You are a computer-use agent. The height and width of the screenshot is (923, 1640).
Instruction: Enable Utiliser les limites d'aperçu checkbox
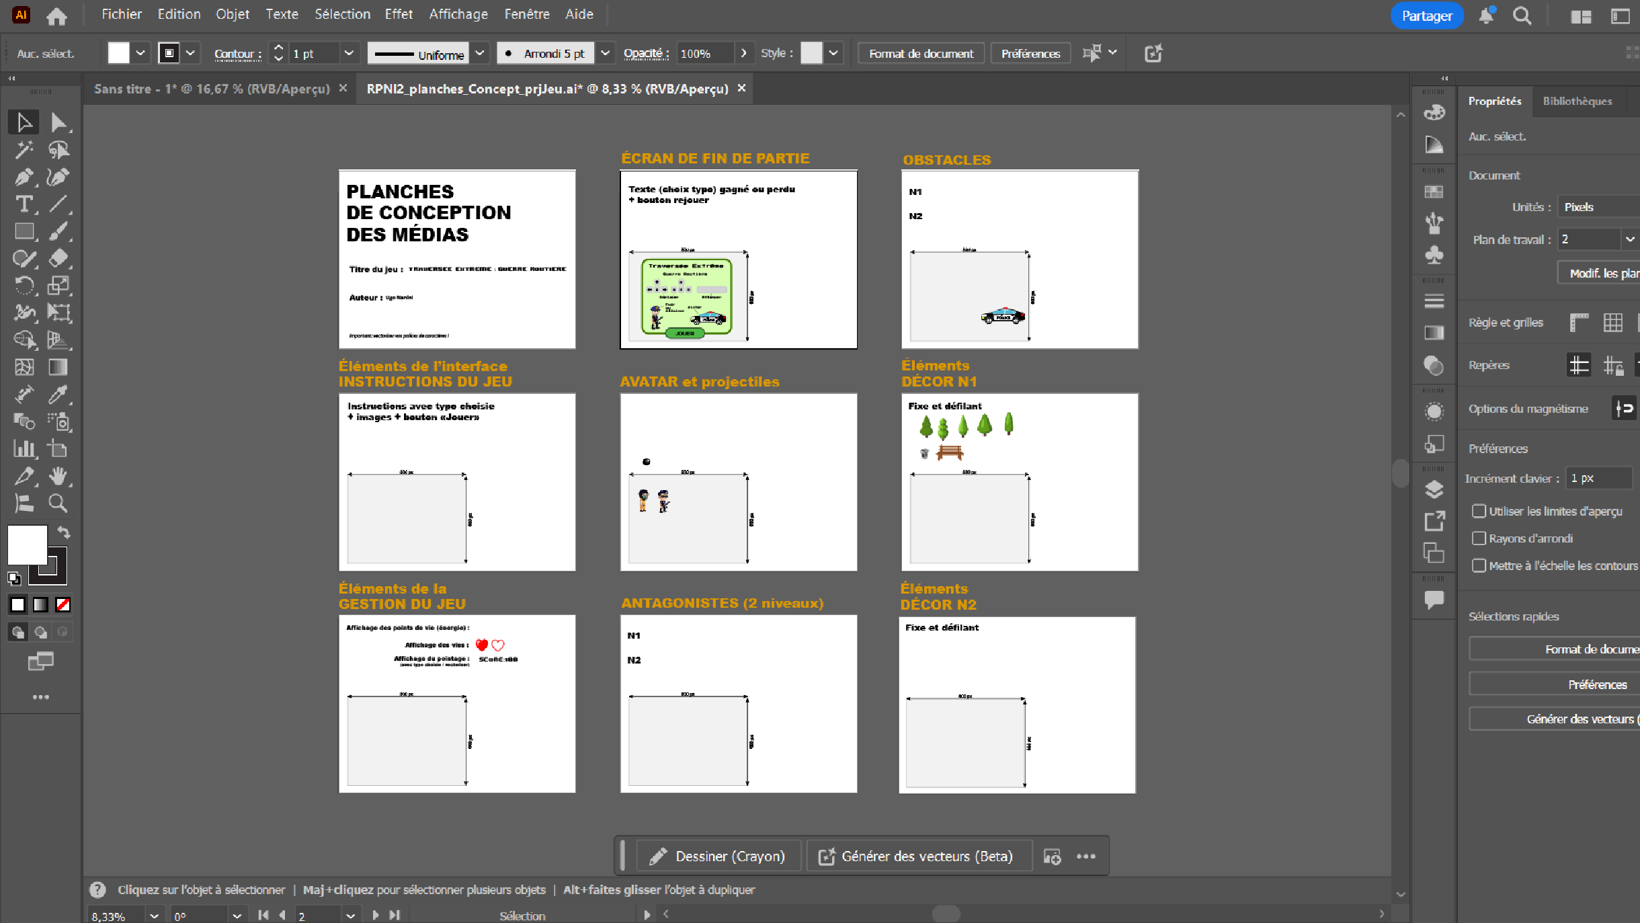pos(1479,511)
